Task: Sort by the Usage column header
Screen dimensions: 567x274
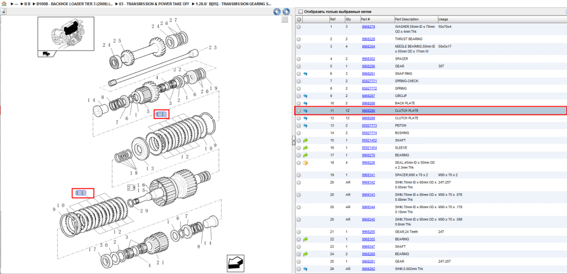Action: tap(443, 19)
